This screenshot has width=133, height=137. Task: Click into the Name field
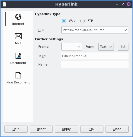[95, 64]
